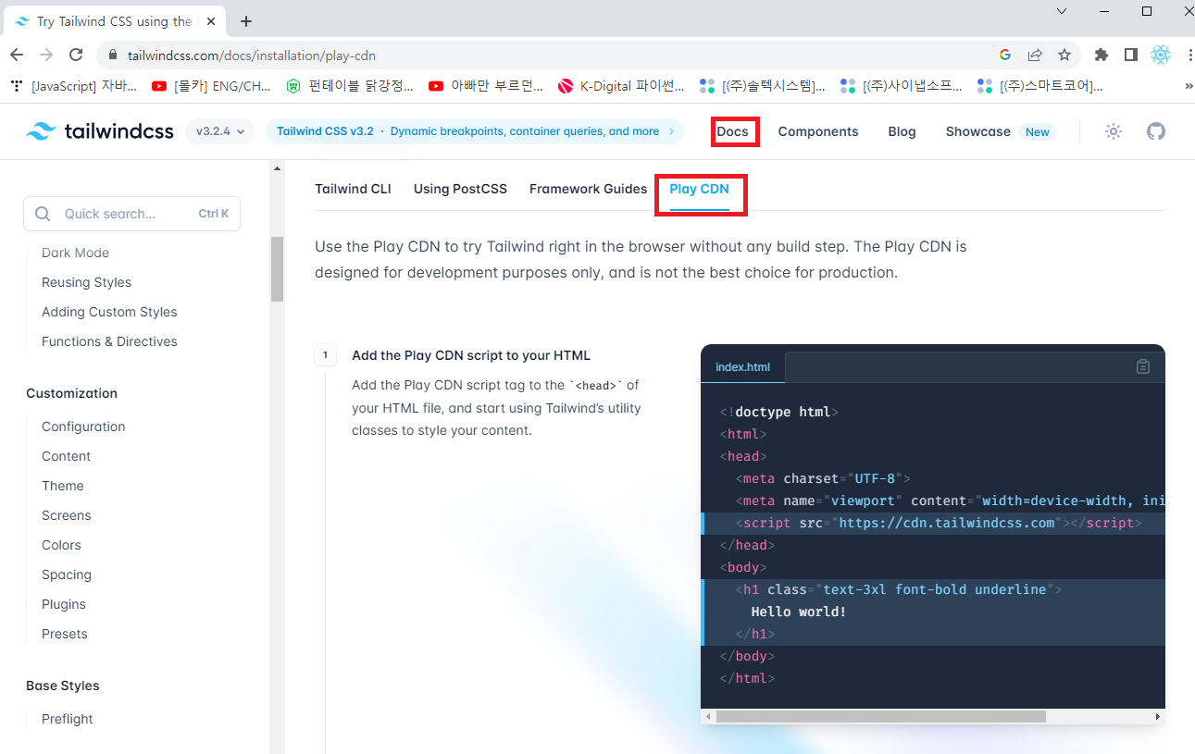Show more bookmarks with the overflow chevron
Screen dimensions: 1195x754
[x=1189, y=86]
